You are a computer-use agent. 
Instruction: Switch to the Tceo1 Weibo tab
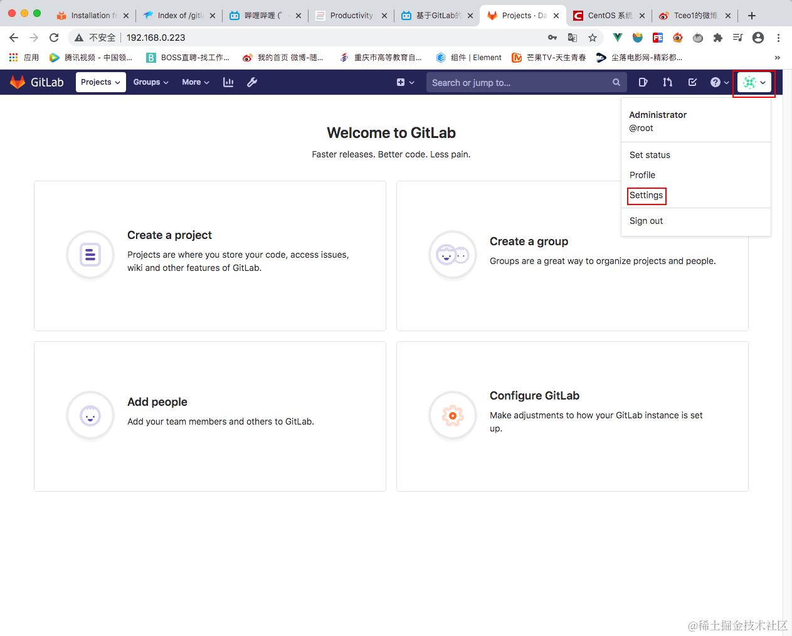click(695, 15)
